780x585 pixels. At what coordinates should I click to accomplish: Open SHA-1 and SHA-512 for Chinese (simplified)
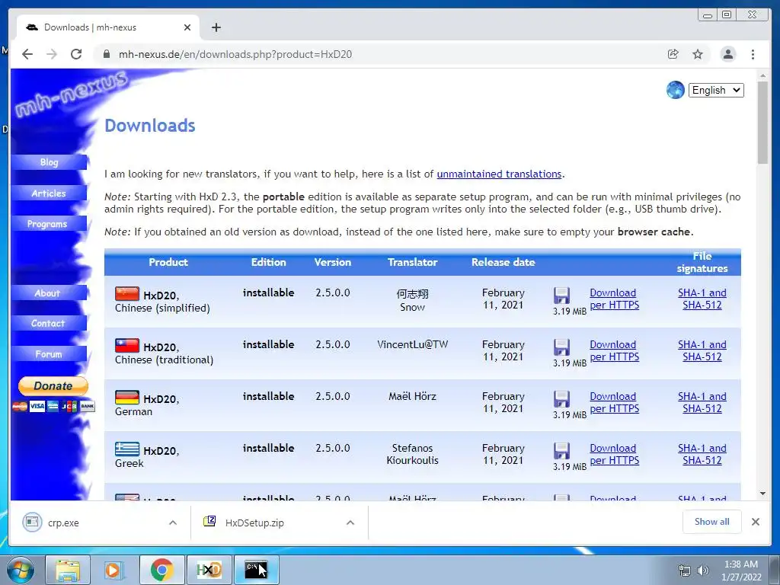(702, 299)
